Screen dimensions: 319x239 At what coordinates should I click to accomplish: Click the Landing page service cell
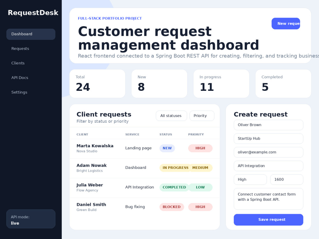click(x=138, y=148)
